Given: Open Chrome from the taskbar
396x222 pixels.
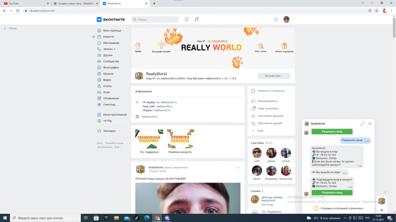Looking at the screenshot, I should [x=157, y=218].
